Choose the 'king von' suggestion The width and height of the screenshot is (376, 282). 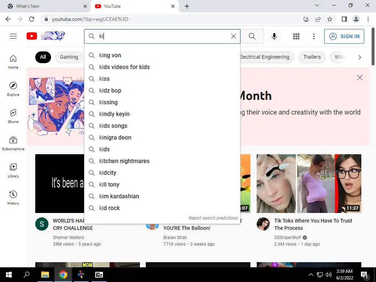pyautogui.click(x=162, y=55)
